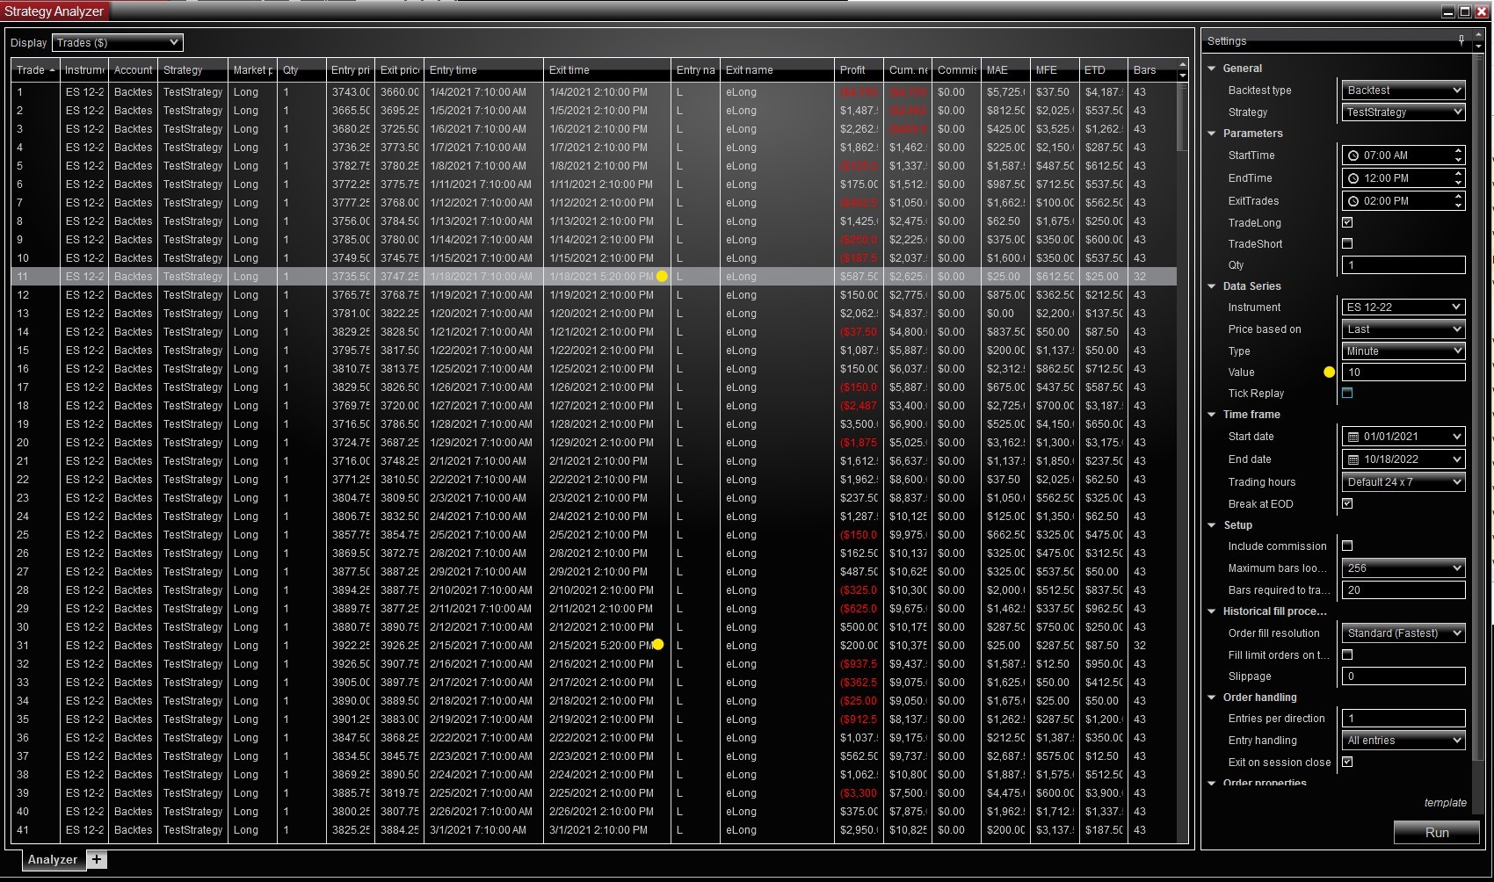This screenshot has width=1494, height=882.
Task: Edit the Qty input field
Action: [x=1403, y=265]
